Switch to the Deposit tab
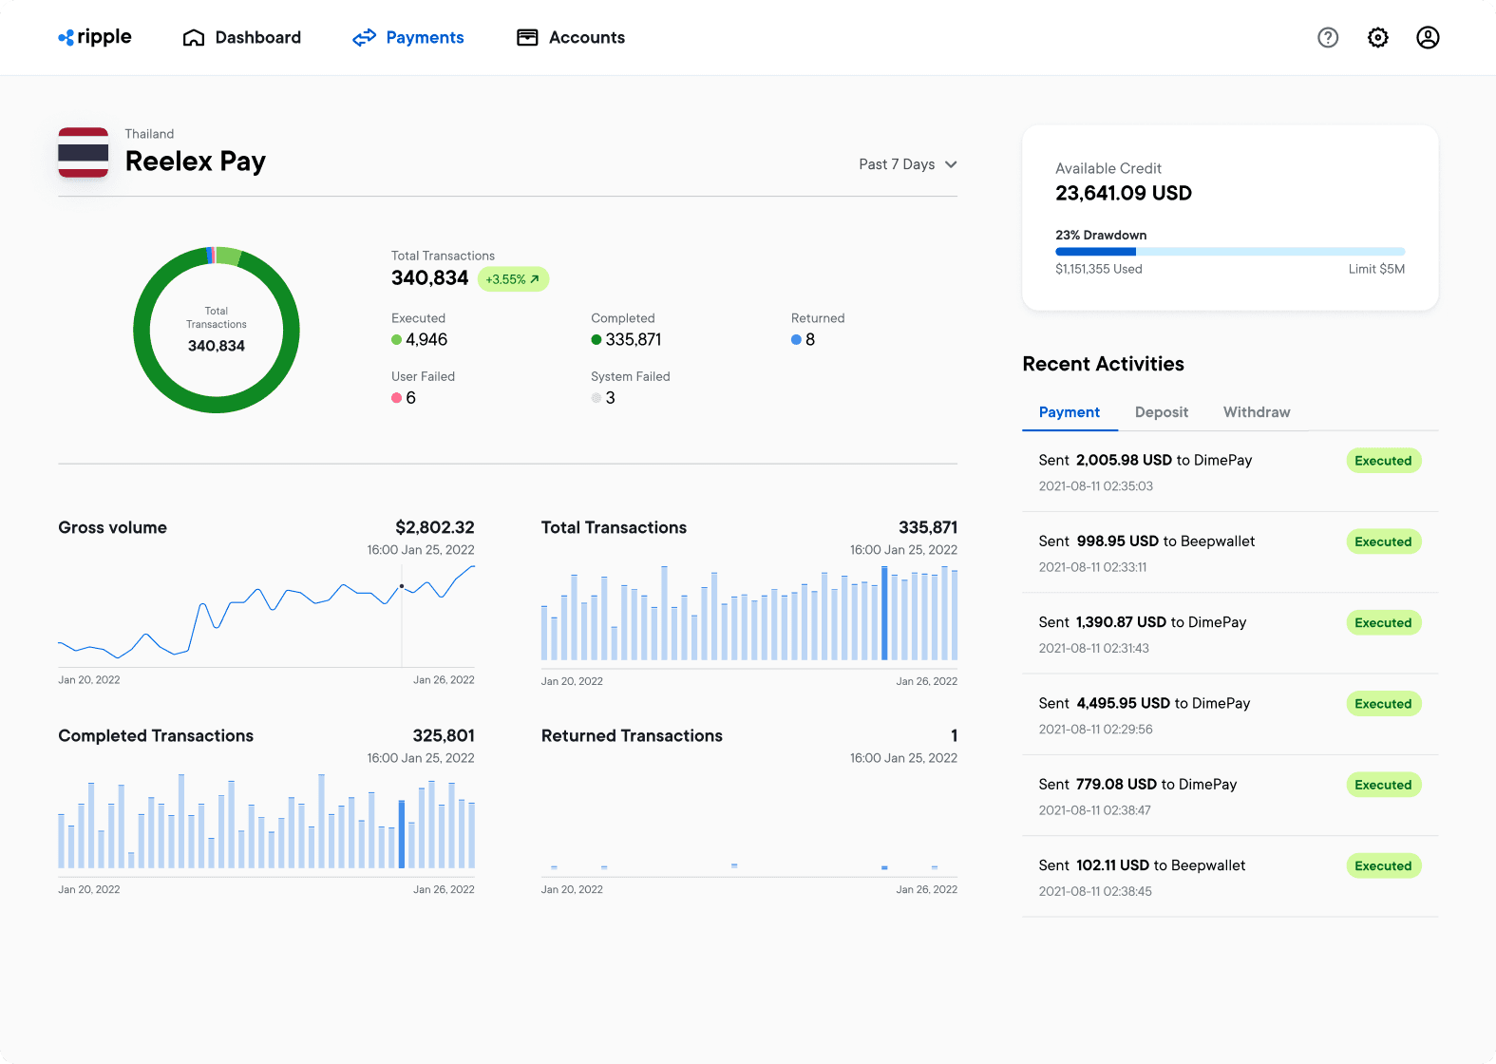 pos(1161,412)
